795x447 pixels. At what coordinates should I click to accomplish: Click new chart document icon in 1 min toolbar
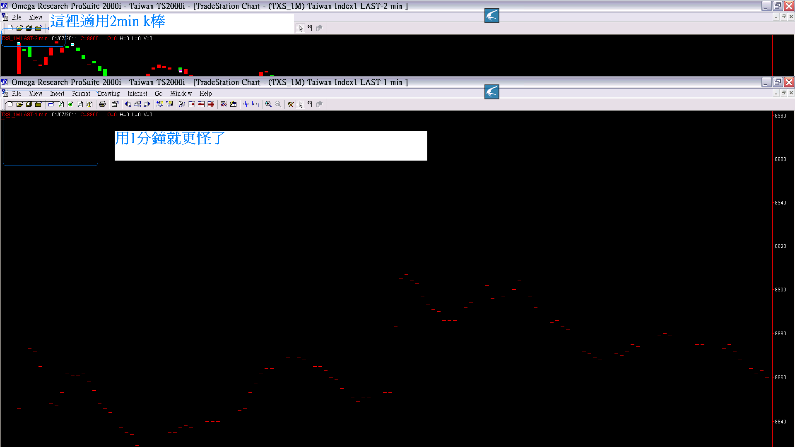[61, 104]
